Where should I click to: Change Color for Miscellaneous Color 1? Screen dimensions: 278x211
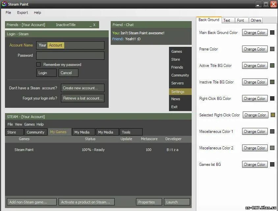click(x=255, y=132)
